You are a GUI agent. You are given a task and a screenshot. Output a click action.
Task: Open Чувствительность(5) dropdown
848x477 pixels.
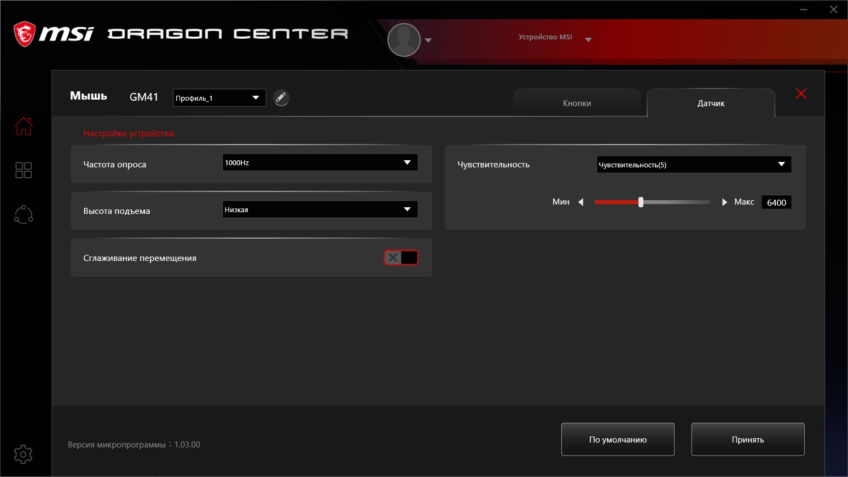(x=694, y=165)
